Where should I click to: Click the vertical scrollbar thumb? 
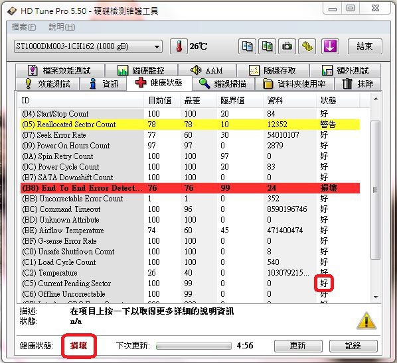click(375, 189)
